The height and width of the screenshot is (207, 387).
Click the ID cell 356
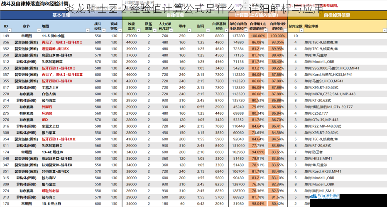6,42
